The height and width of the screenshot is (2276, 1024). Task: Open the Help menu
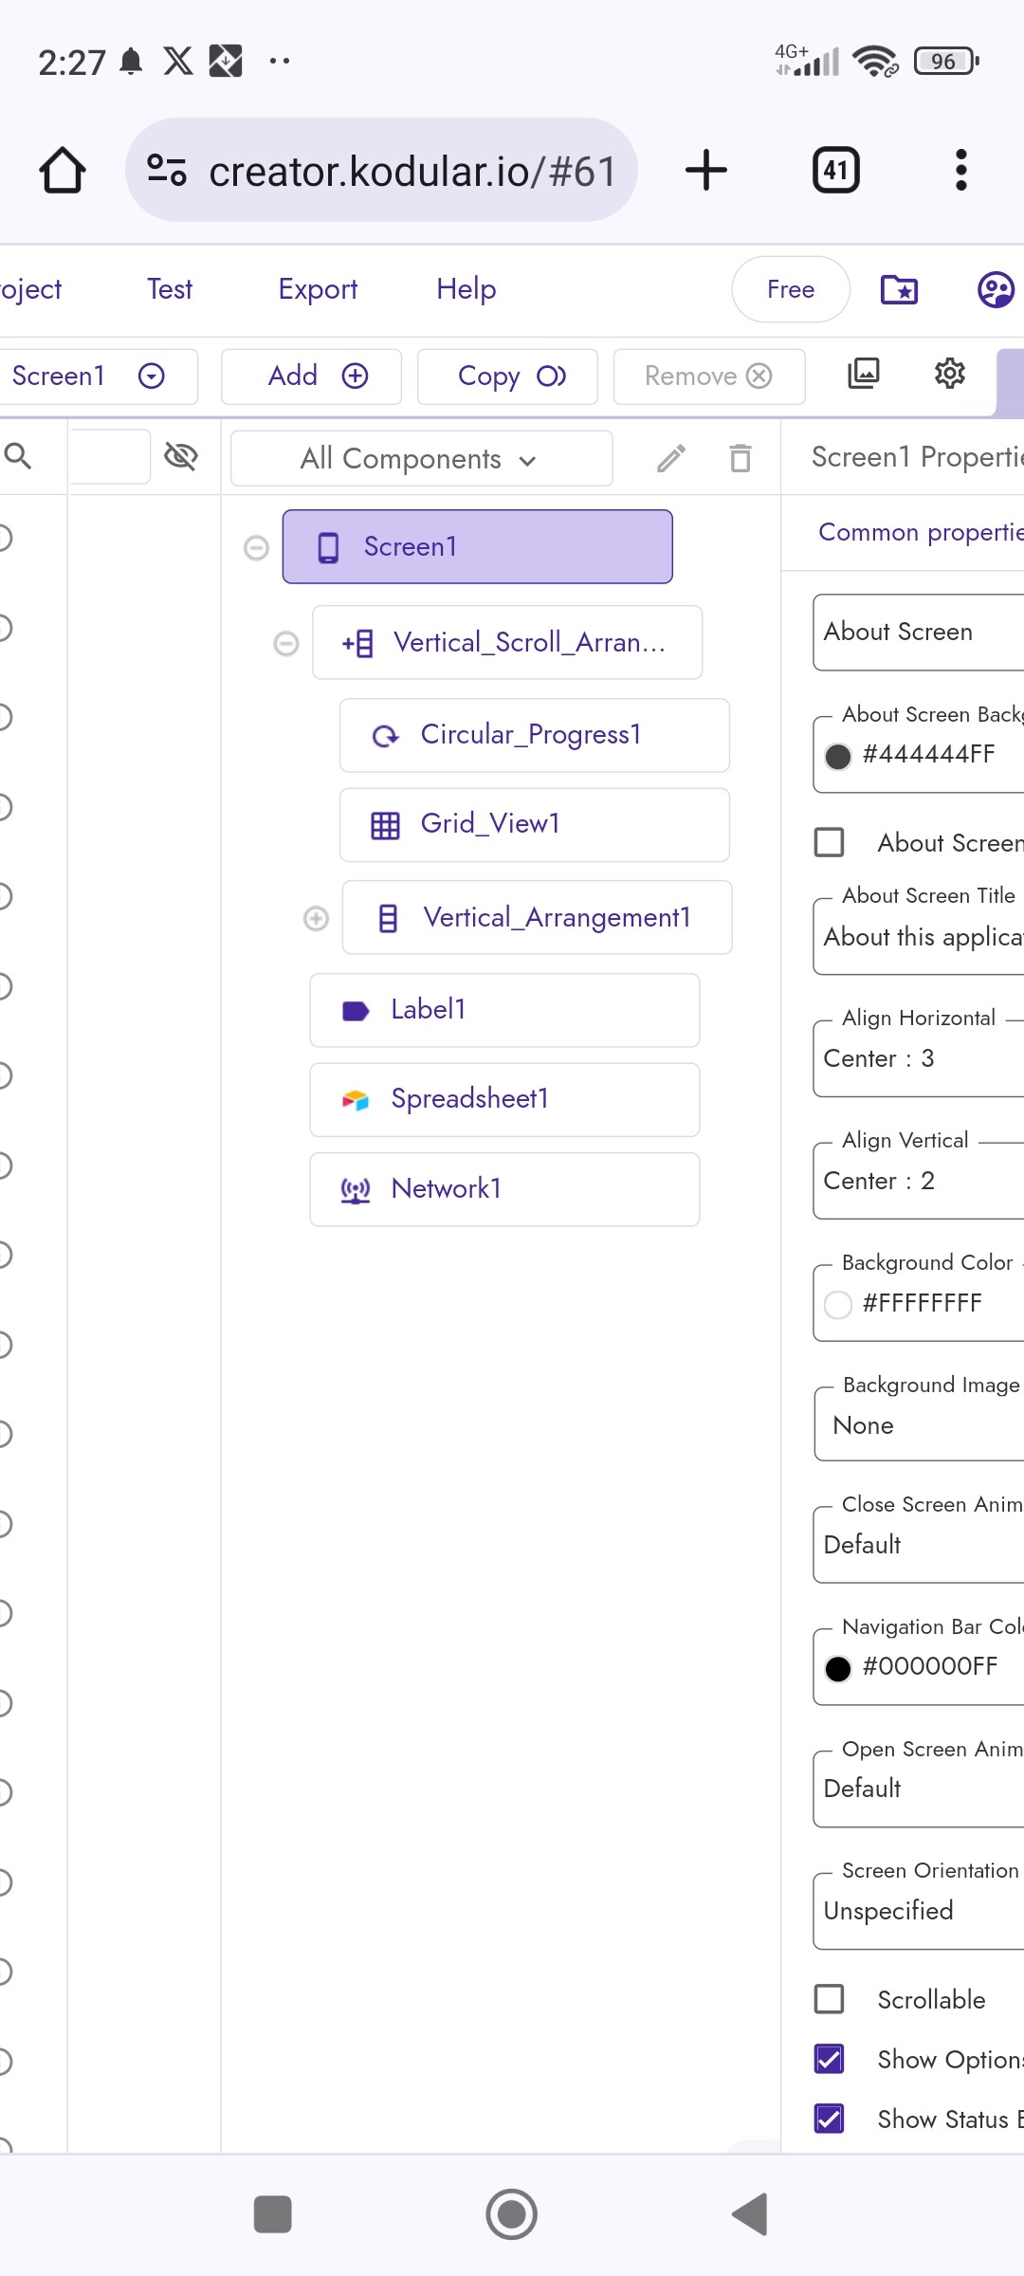(466, 289)
